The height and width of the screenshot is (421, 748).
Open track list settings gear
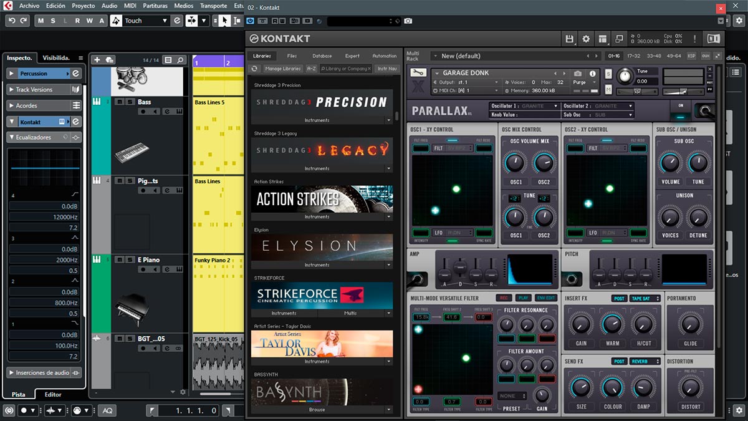[183, 392]
